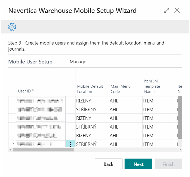Image resolution: width=190 pixels, height=177 pixels.
Task: Click AHL menu code in the third row
Action: pos(126,118)
